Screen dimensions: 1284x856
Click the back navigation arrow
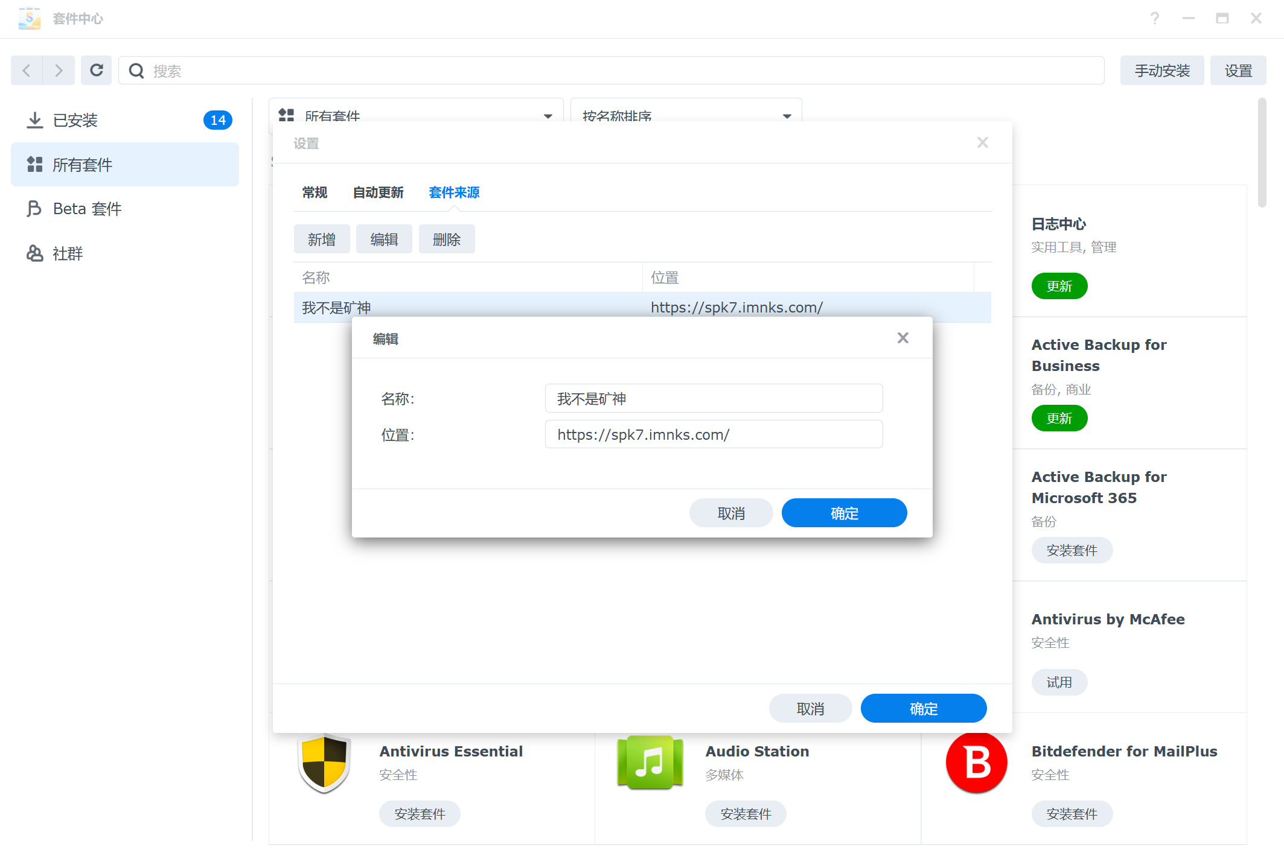point(27,71)
